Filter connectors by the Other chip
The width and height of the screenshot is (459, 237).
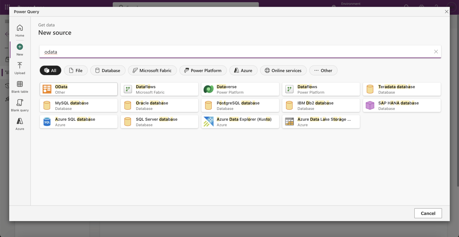click(x=323, y=71)
